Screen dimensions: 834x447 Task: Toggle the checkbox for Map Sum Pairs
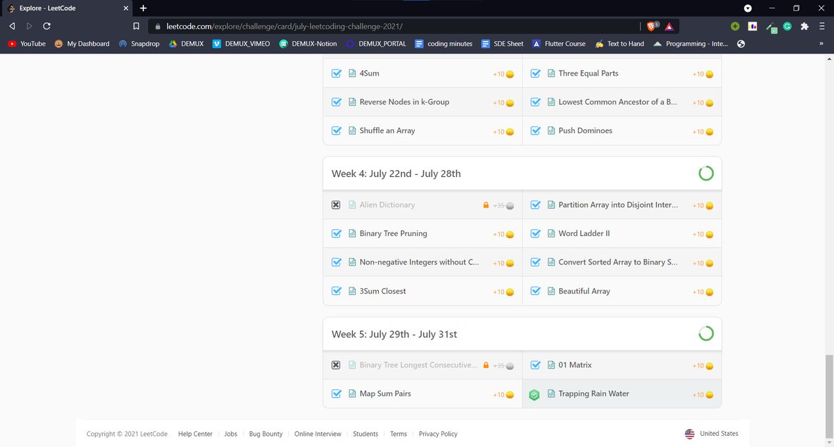tap(336, 394)
